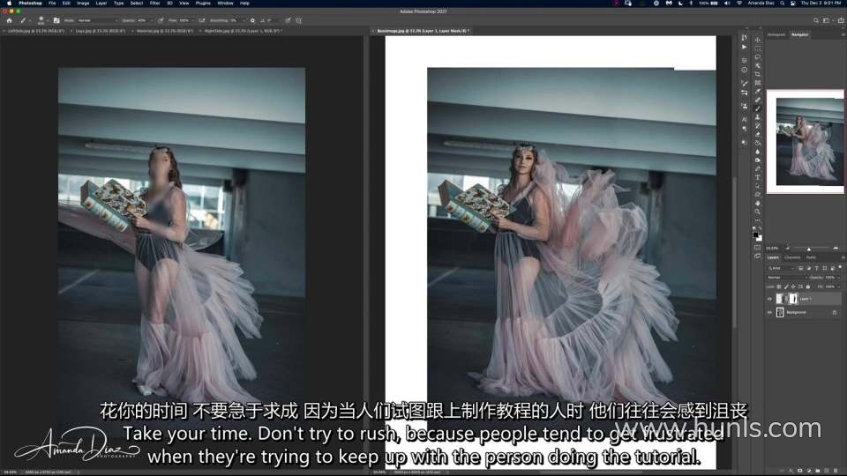
Task: Select Layer 1 layer mask thumbnail
Action: pos(793,299)
